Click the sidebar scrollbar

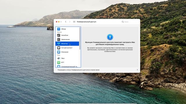click(x=80, y=38)
